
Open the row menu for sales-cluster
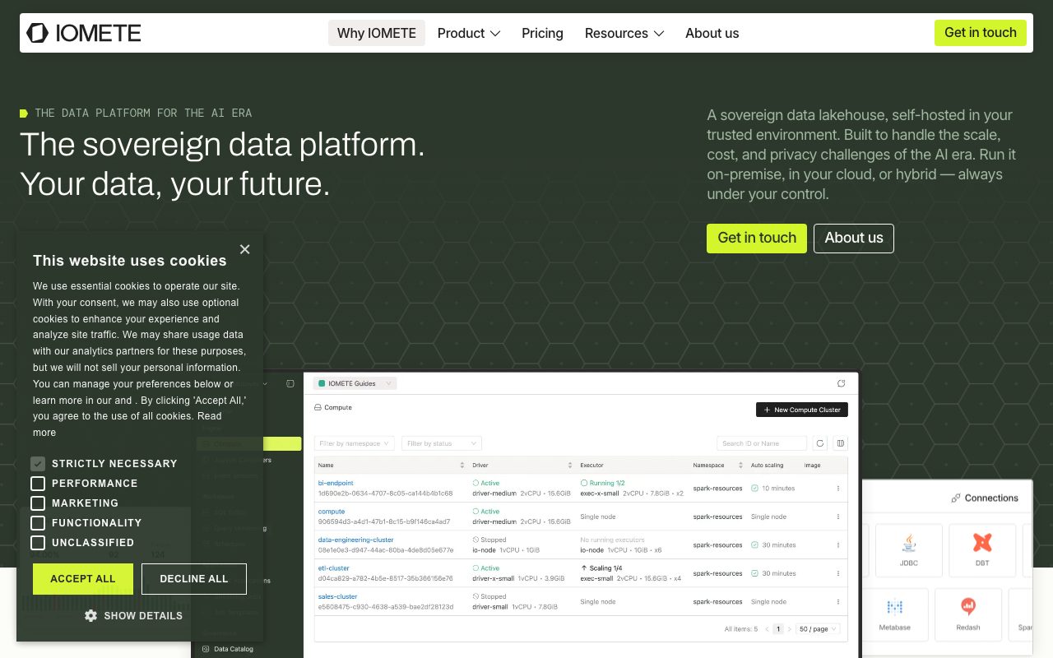tap(838, 602)
